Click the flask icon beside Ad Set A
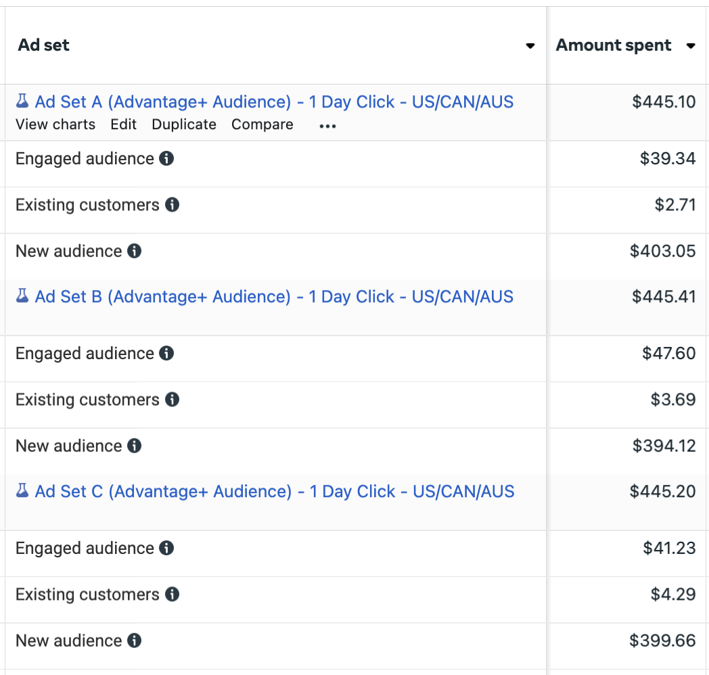709x675 pixels. pos(22,101)
